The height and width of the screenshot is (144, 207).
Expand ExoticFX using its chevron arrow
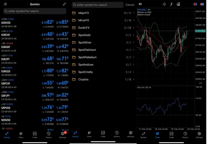click(133, 28)
